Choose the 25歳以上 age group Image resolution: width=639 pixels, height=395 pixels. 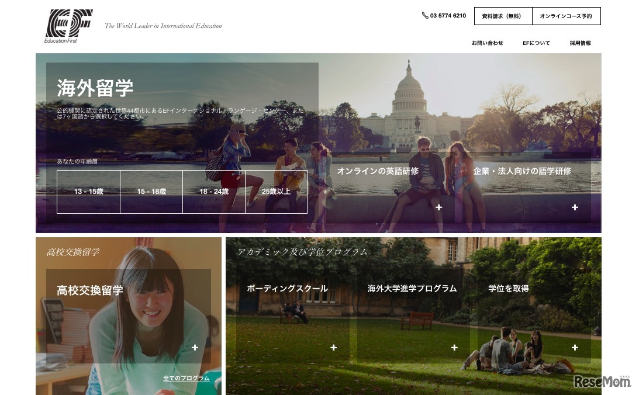coord(276,192)
